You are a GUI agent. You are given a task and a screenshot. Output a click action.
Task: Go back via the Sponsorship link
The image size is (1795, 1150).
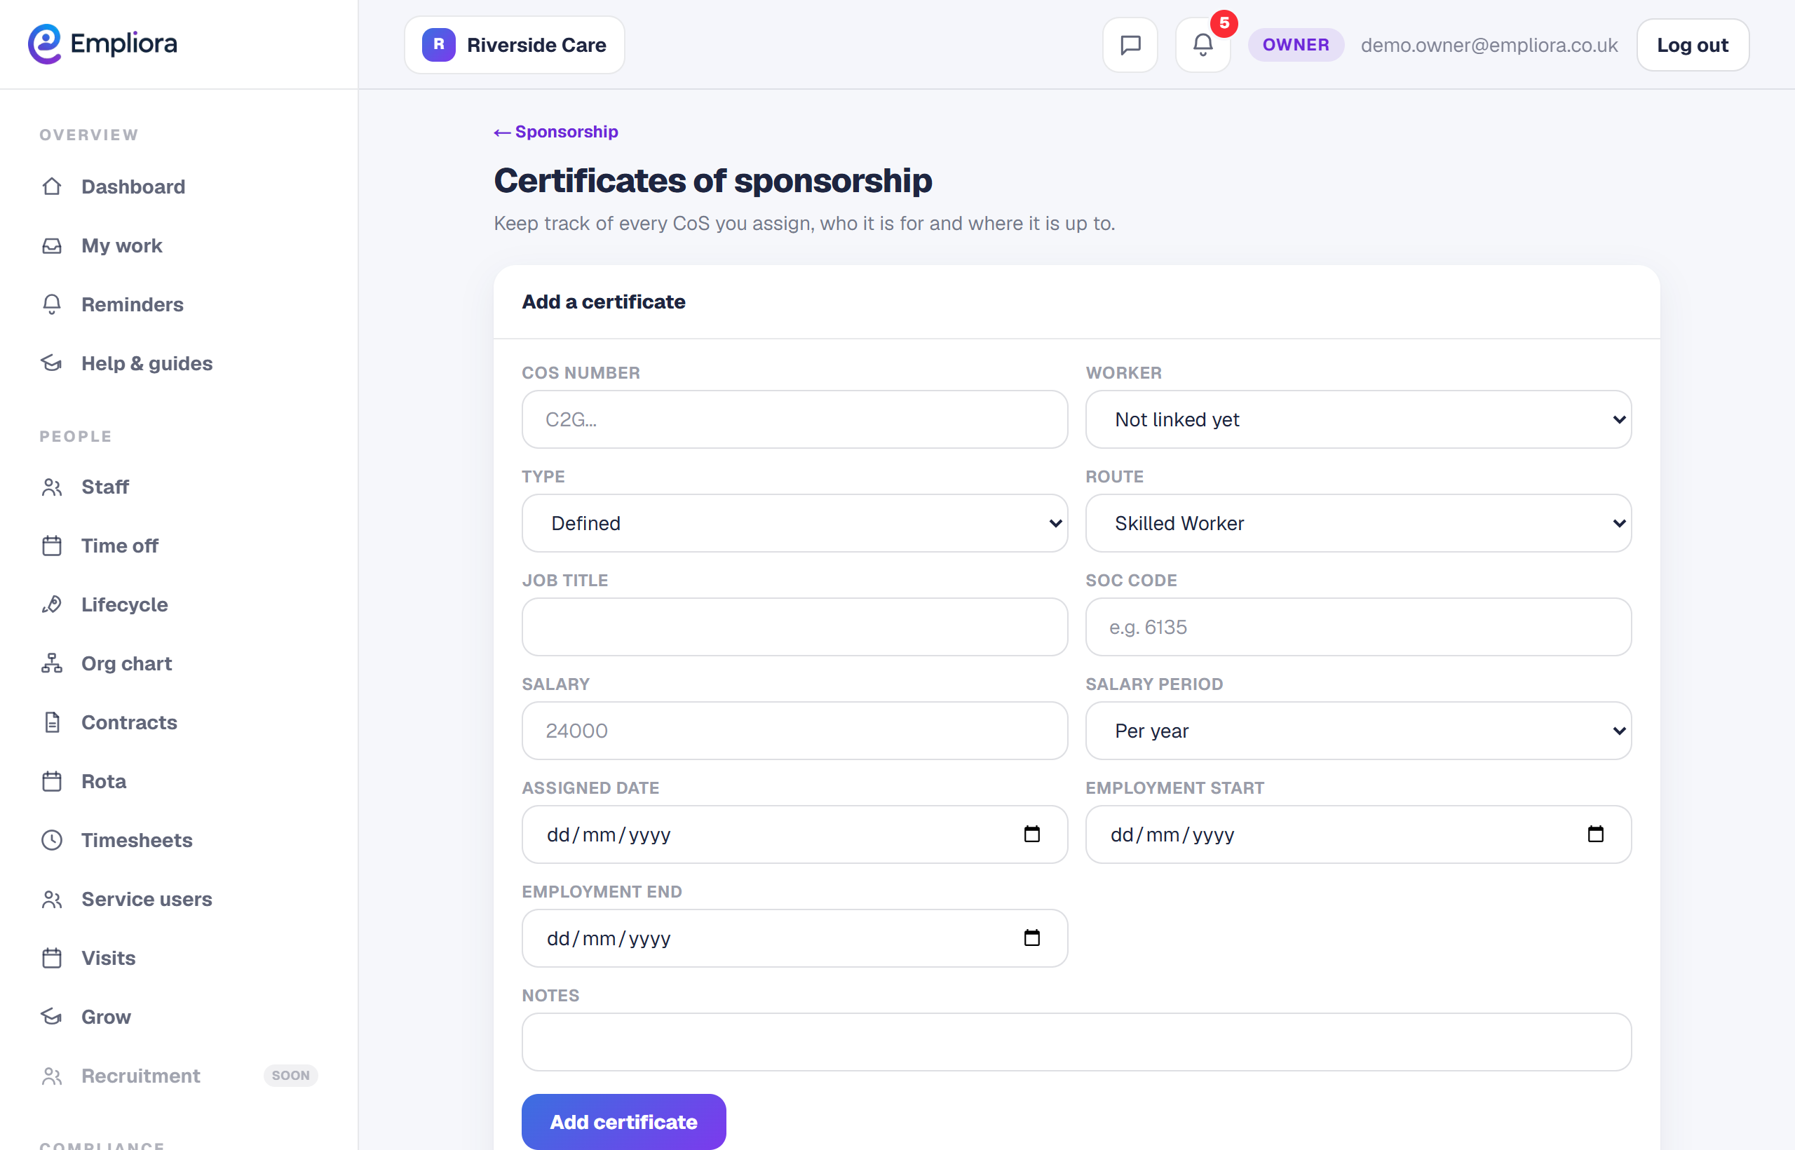pos(555,132)
